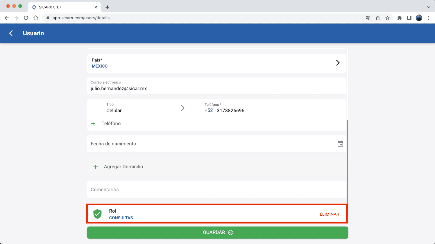Remove the Celular phone with red minus icon

[x=93, y=108]
